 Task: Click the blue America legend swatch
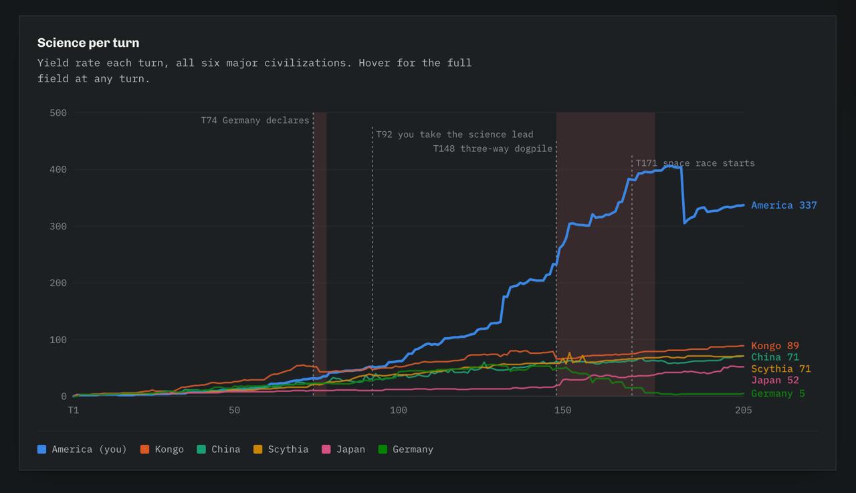coord(42,450)
